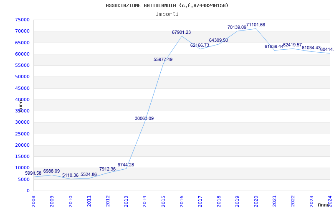334x209 pixels.
Task: Click x-axis year 2011
Action: 89,201
